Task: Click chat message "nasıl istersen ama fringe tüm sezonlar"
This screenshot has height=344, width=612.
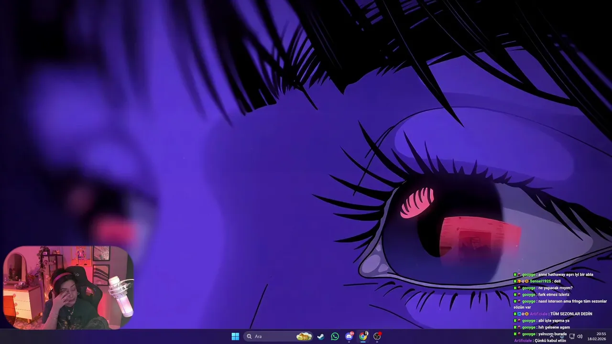Action: (572, 301)
